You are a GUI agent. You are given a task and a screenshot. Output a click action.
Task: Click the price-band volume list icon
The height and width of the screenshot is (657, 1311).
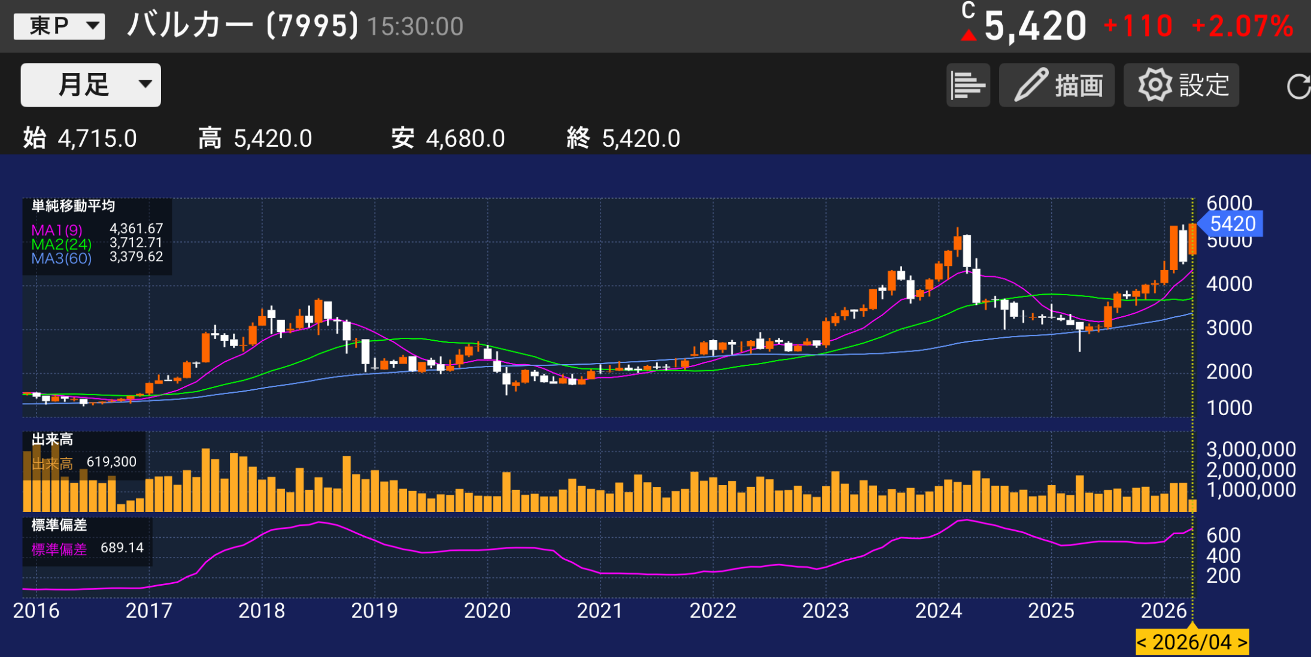967,85
